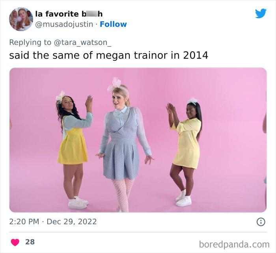Click the white sneakers of right dancer
This screenshot has width=276, height=253.
click(183, 199)
